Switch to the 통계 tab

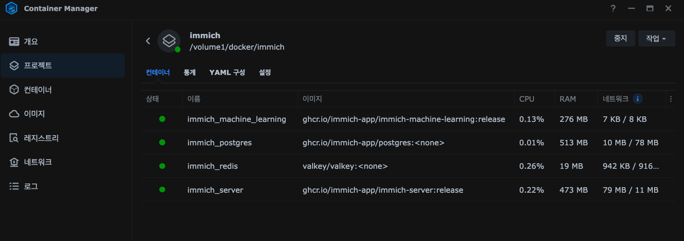(x=190, y=73)
